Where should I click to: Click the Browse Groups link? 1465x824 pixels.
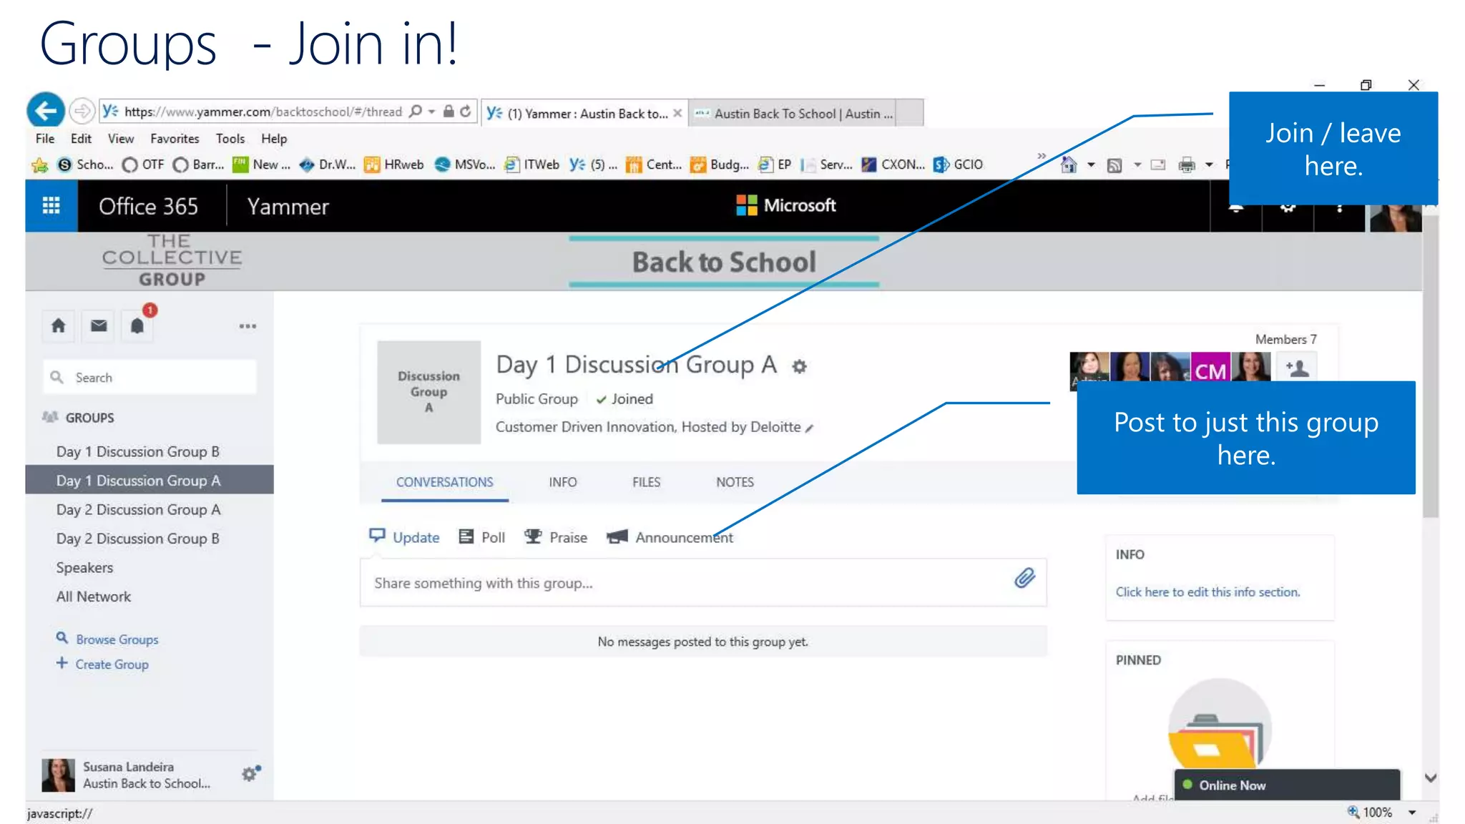[117, 639]
